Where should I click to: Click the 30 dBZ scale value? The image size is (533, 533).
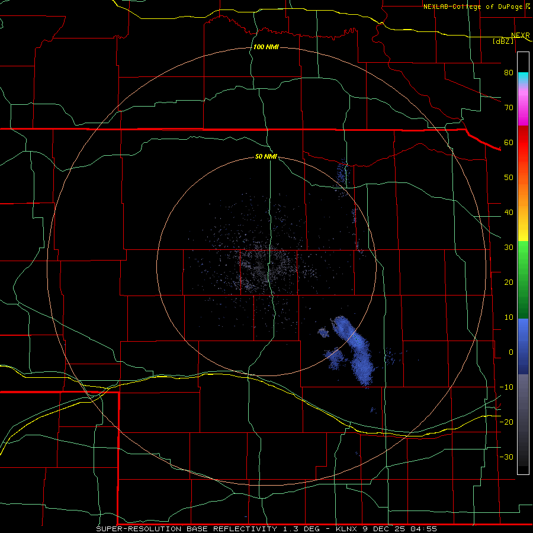pos(509,247)
